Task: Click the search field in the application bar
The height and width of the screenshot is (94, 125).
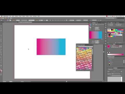Action: click(x=120, y=18)
